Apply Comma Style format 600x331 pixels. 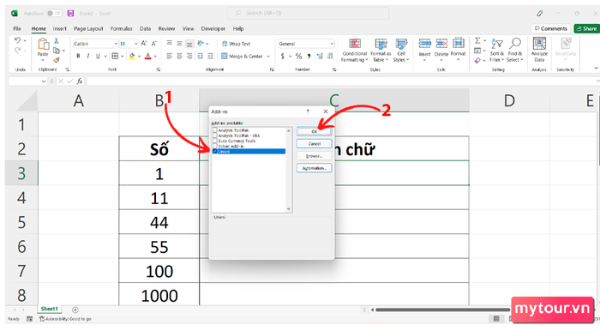(x=309, y=57)
